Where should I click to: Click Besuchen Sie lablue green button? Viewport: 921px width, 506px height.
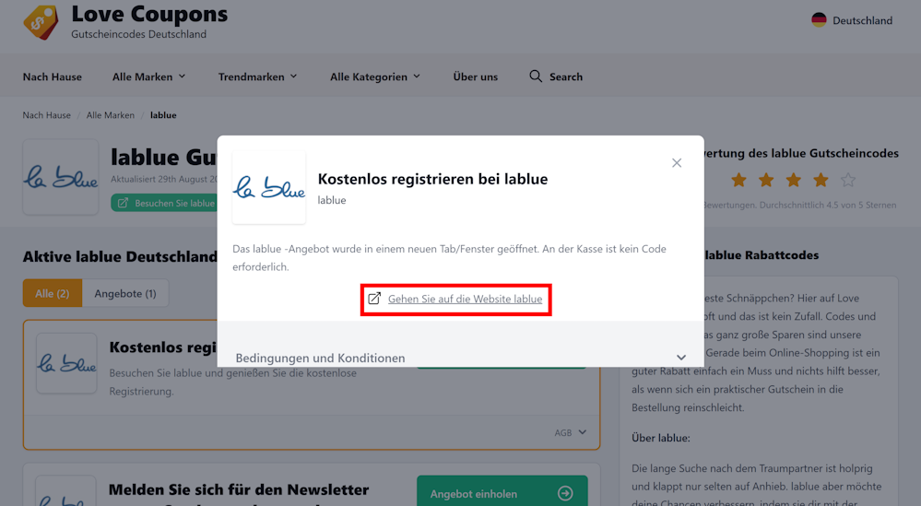pos(164,203)
